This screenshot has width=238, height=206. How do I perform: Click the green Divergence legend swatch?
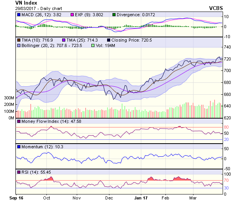pos(114,15)
